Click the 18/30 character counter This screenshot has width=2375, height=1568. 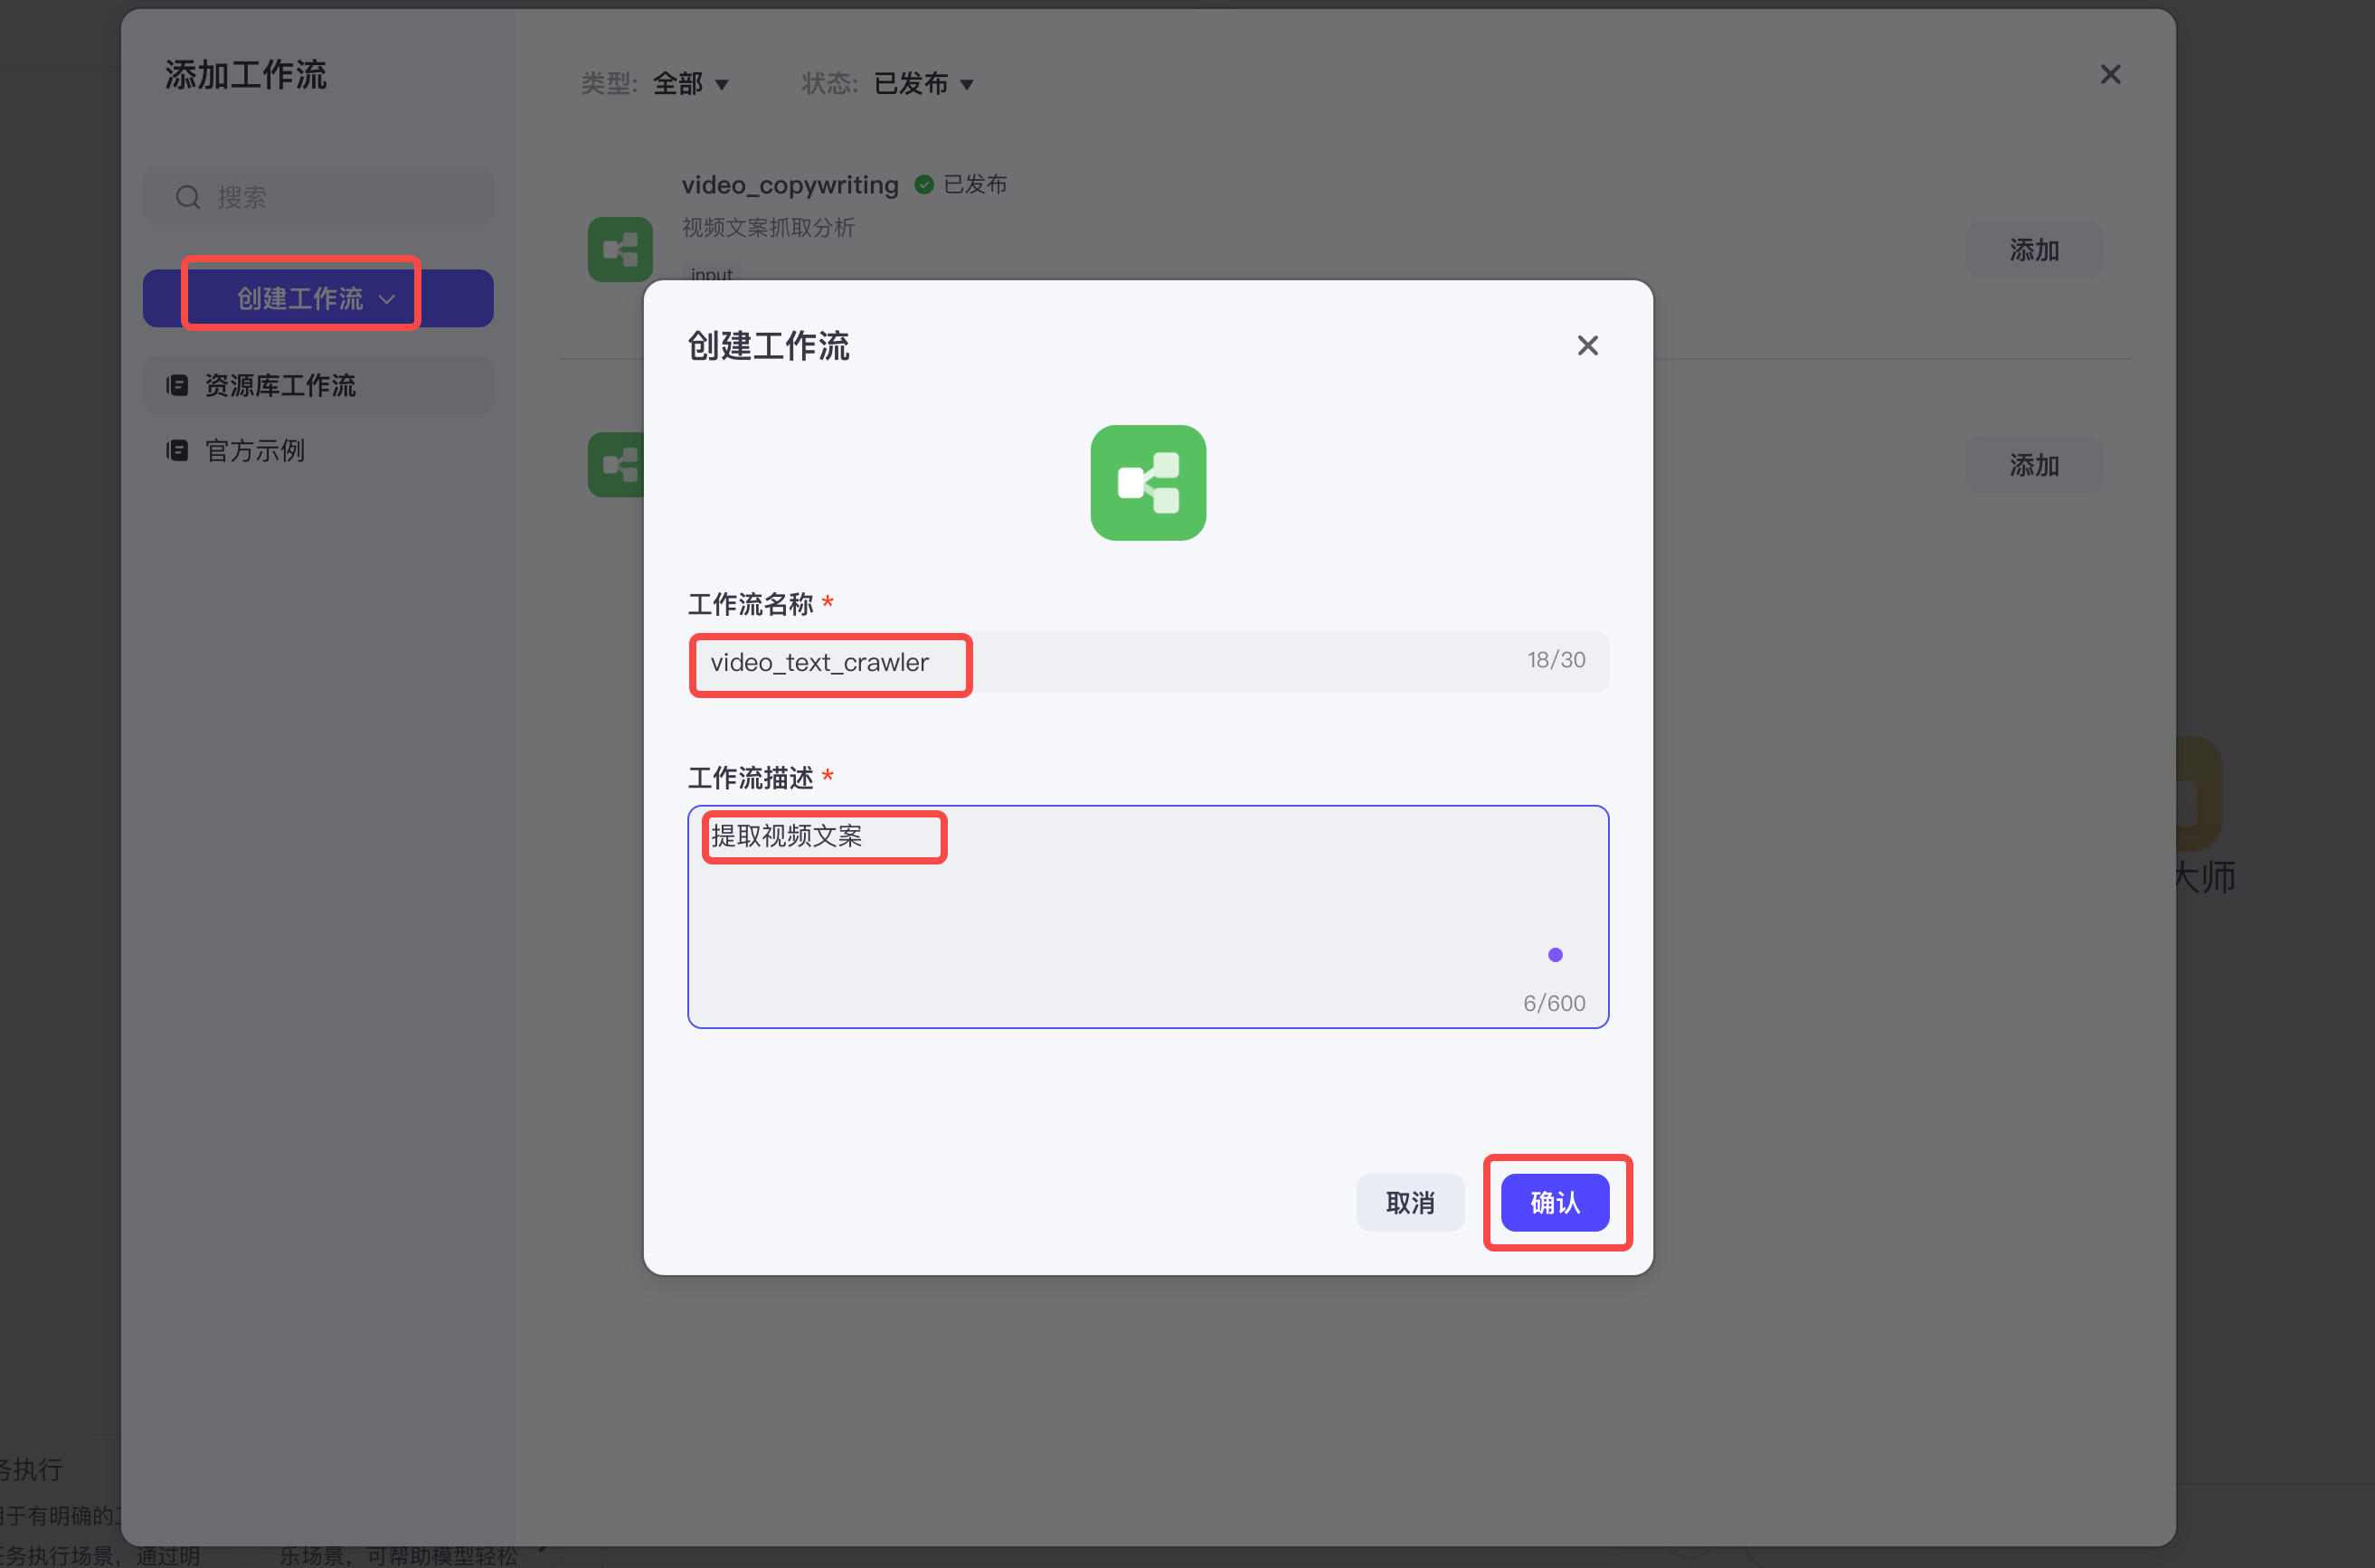pos(1556,660)
